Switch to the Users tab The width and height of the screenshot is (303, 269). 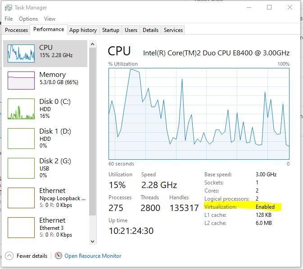click(131, 30)
